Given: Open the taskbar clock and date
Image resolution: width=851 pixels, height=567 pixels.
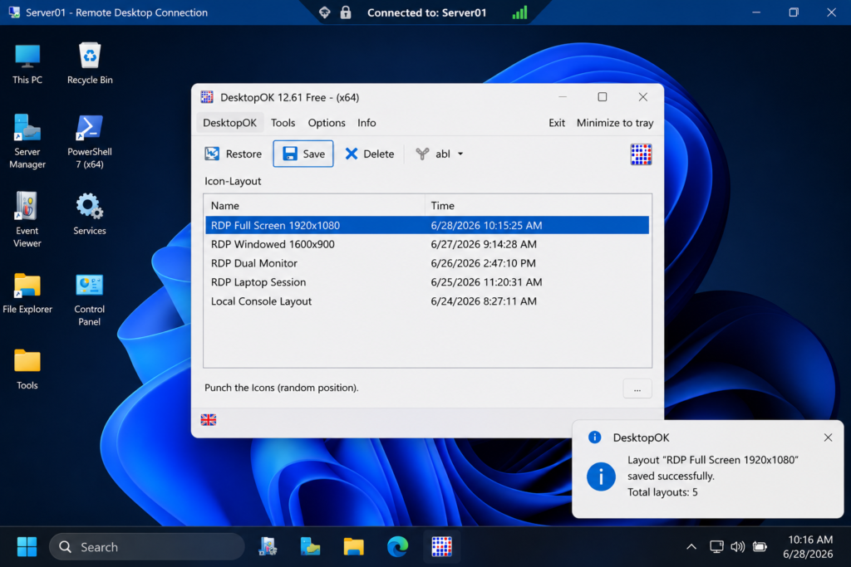Looking at the screenshot, I should pos(809,546).
